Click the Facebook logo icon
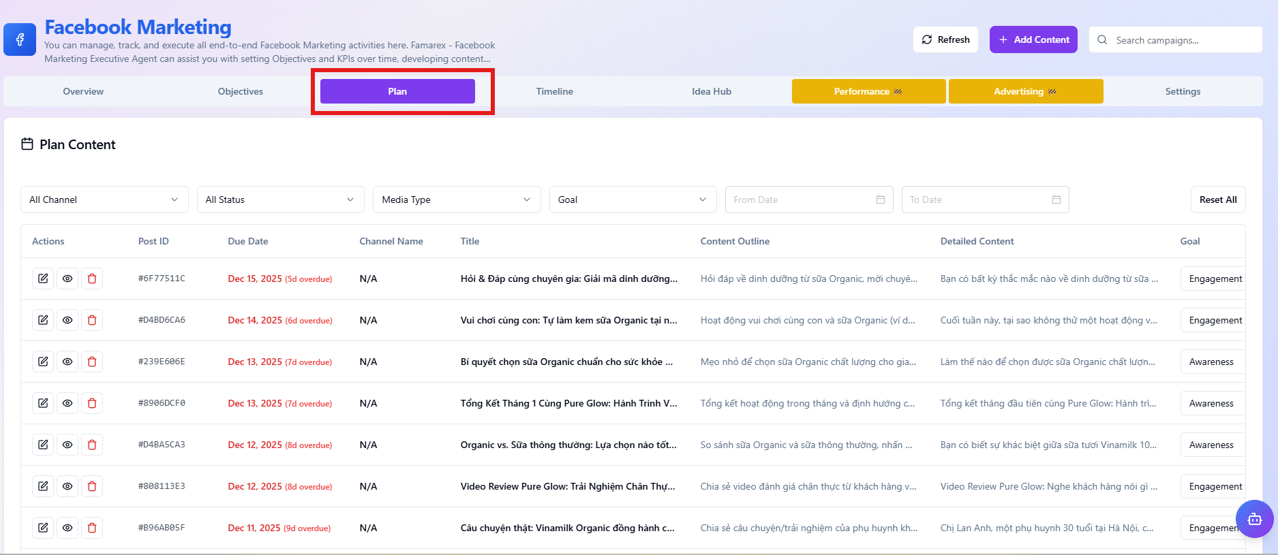This screenshot has height=555, width=1278. pos(20,39)
